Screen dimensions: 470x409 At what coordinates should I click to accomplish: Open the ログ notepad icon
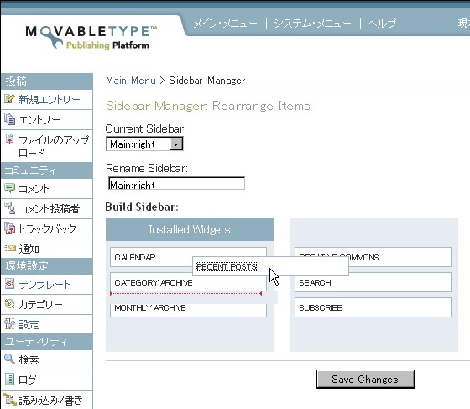[x=9, y=380]
